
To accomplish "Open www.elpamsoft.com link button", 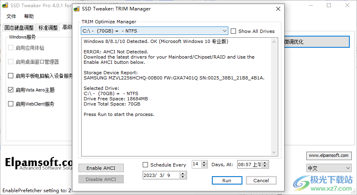I will (329, 156).
